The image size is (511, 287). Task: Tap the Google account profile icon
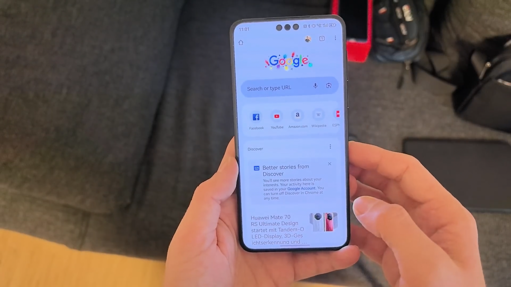point(308,39)
